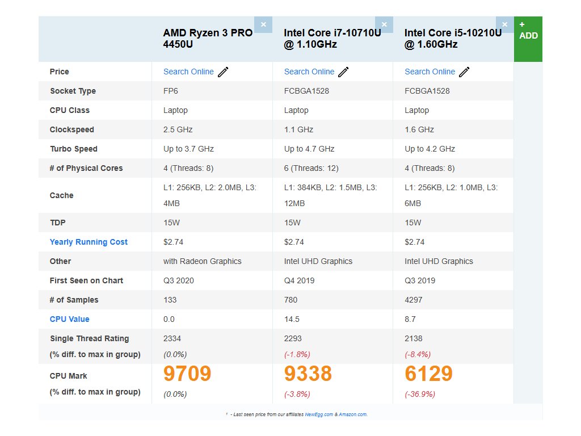Click the pencil icon for Core i5-10210U price
The width and height of the screenshot is (581, 436).
[x=464, y=72]
